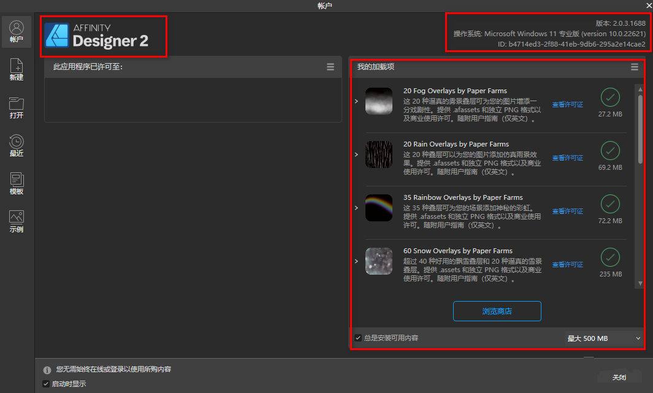Click the title 35 Rainbow Overlays by Paper Farms
The height and width of the screenshot is (393, 653).
click(463, 197)
